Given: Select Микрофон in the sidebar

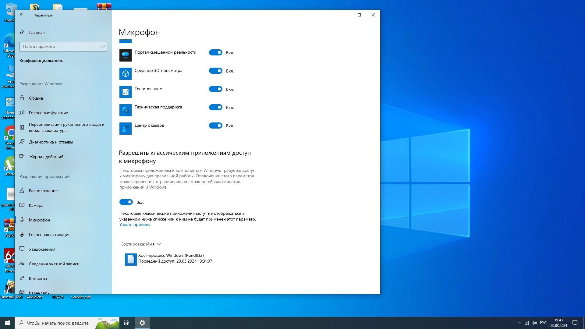Looking at the screenshot, I should click(63, 220).
